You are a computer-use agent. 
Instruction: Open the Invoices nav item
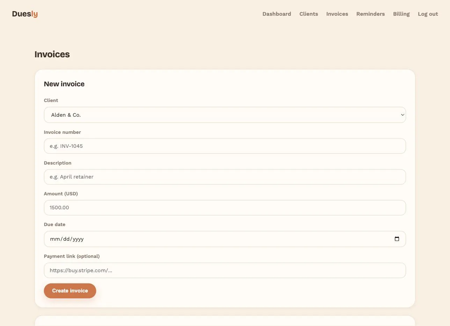337,14
